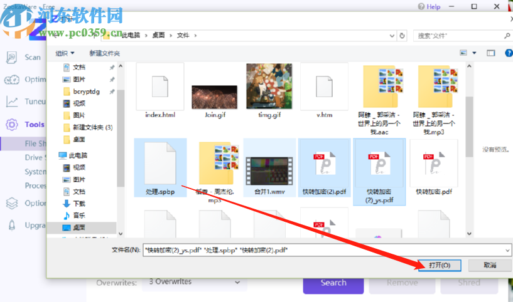Open the 组织 dropdown menu
Viewport: 513px width, 302px height.
pos(65,53)
